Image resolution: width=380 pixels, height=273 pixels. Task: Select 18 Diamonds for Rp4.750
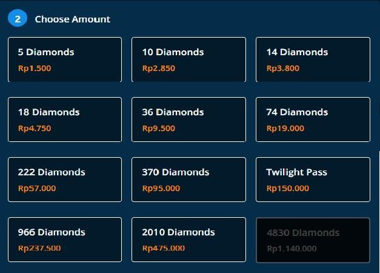65,120
